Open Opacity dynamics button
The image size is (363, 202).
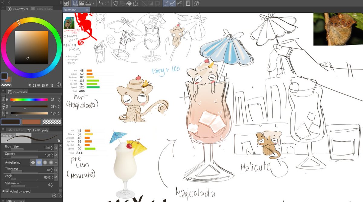pyautogui.click(x=56, y=155)
